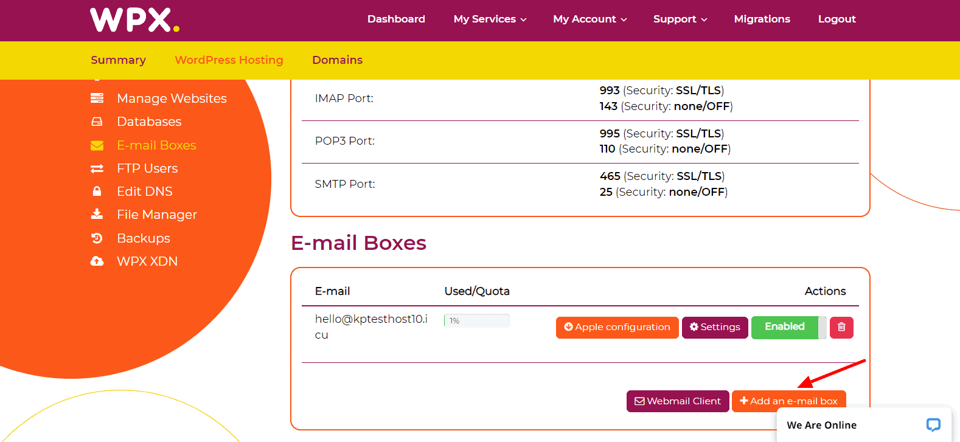This screenshot has width=960, height=442.
Task: Click the 1% mailbox quota usage bar
Action: pyautogui.click(x=477, y=320)
